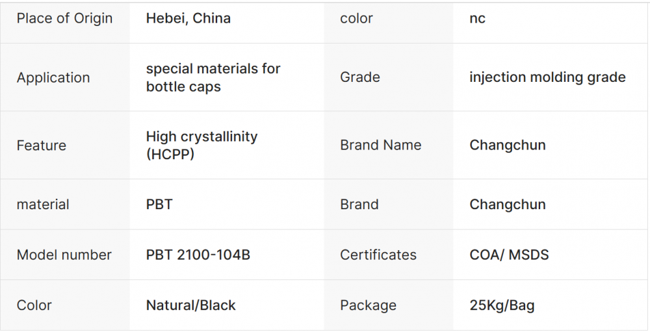Select 'High crystallinity (HCPP)' value text

pyautogui.click(x=201, y=145)
